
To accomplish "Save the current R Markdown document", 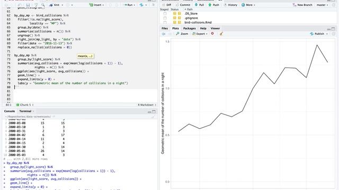I will point(28,5).
